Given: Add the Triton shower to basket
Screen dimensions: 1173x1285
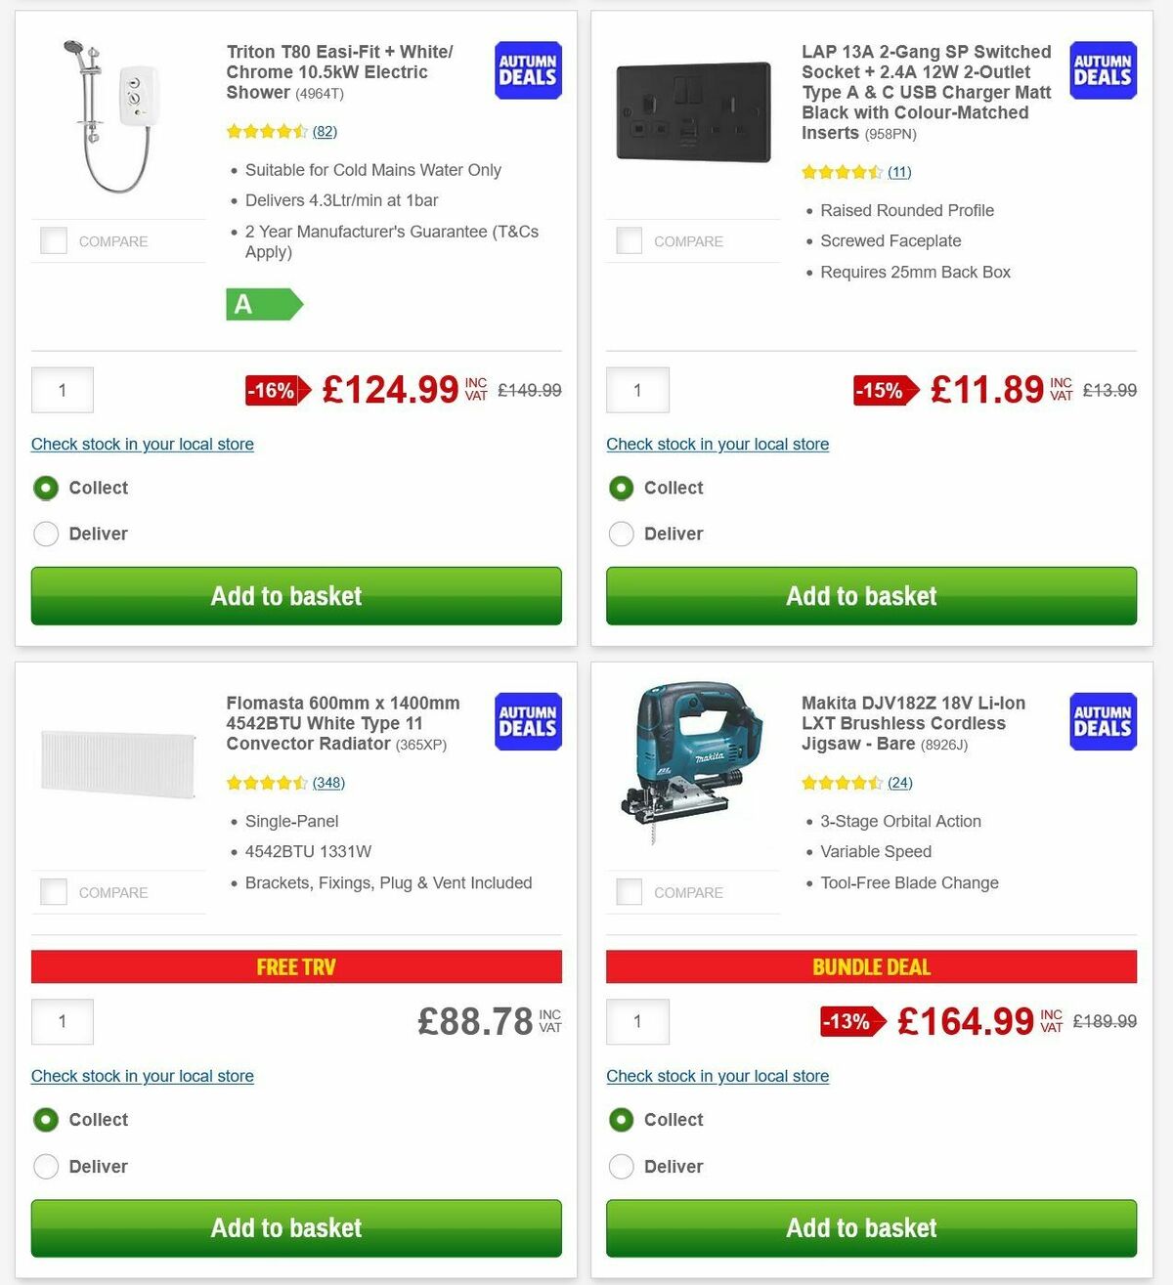Looking at the screenshot, I should click(x=285, y=596).
